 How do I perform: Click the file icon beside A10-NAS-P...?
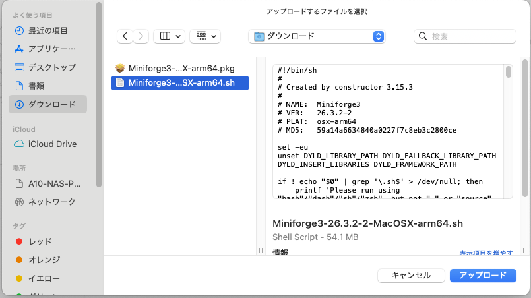point(19,183)
